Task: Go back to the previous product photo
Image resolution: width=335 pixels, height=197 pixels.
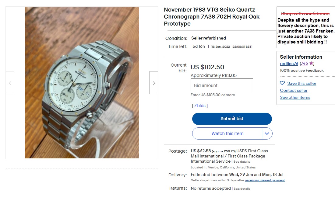Action: [x=10, y=82]
